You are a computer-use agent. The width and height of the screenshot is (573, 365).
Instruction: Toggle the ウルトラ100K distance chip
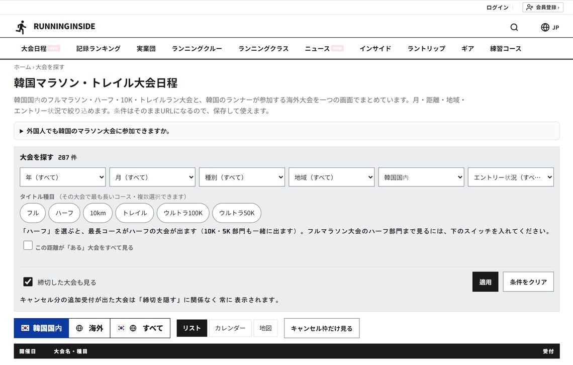pyautogui.click(x=183, y=213)
